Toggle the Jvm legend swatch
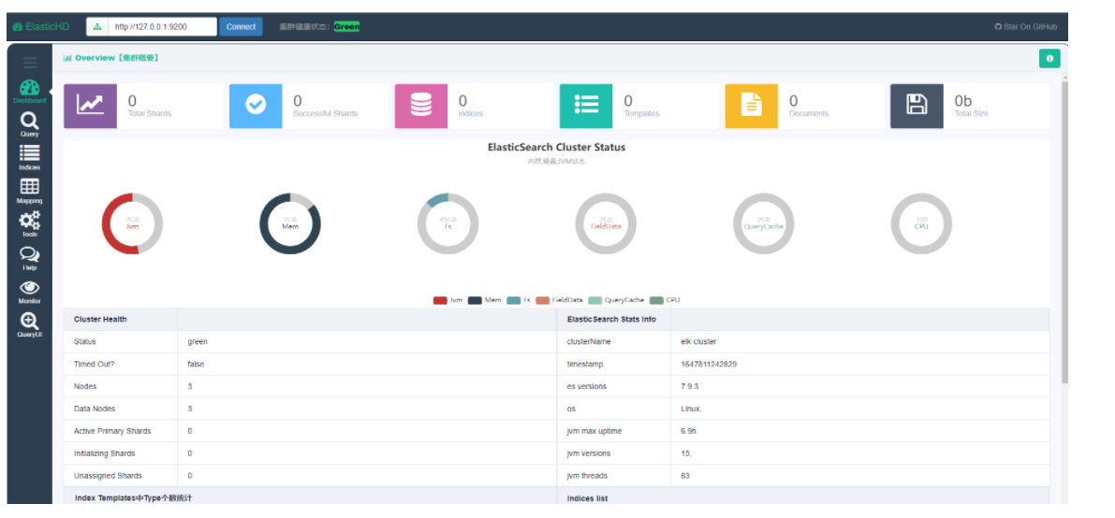 point(440,300)
